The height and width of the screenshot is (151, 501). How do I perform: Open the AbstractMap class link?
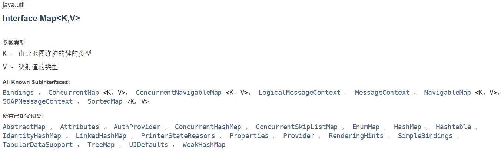click(x=24, y=127)
